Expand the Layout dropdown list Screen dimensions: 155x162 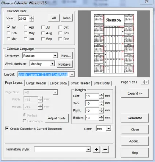point(72,74)
